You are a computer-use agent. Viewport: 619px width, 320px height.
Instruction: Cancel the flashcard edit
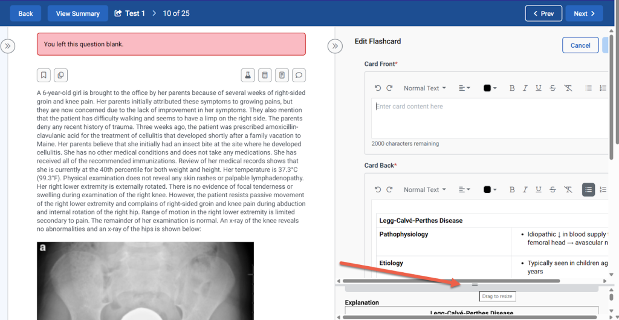(580, 45)
